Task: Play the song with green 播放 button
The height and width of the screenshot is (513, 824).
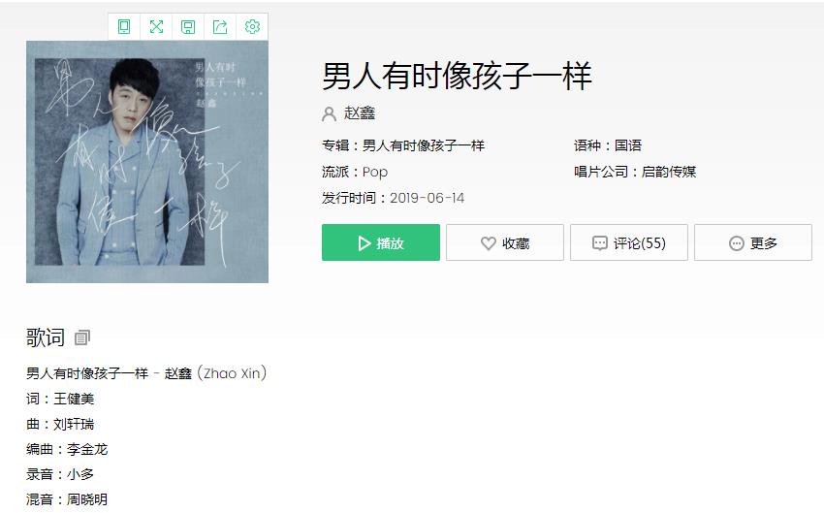Action: 380,242
